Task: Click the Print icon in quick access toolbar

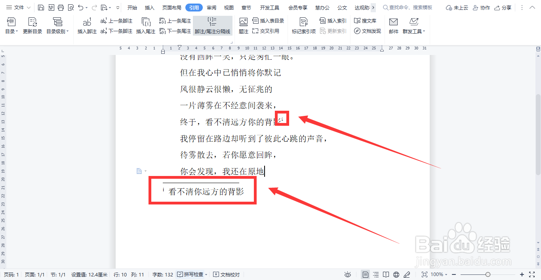Action: 61,8
